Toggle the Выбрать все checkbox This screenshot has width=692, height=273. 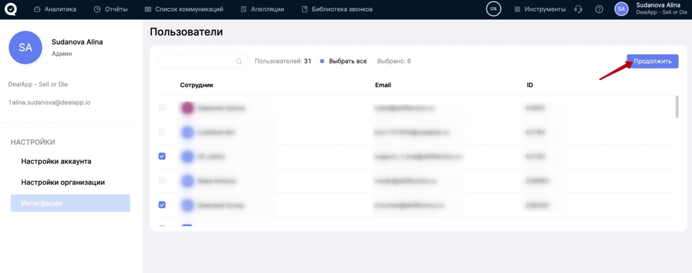(322, 61)
